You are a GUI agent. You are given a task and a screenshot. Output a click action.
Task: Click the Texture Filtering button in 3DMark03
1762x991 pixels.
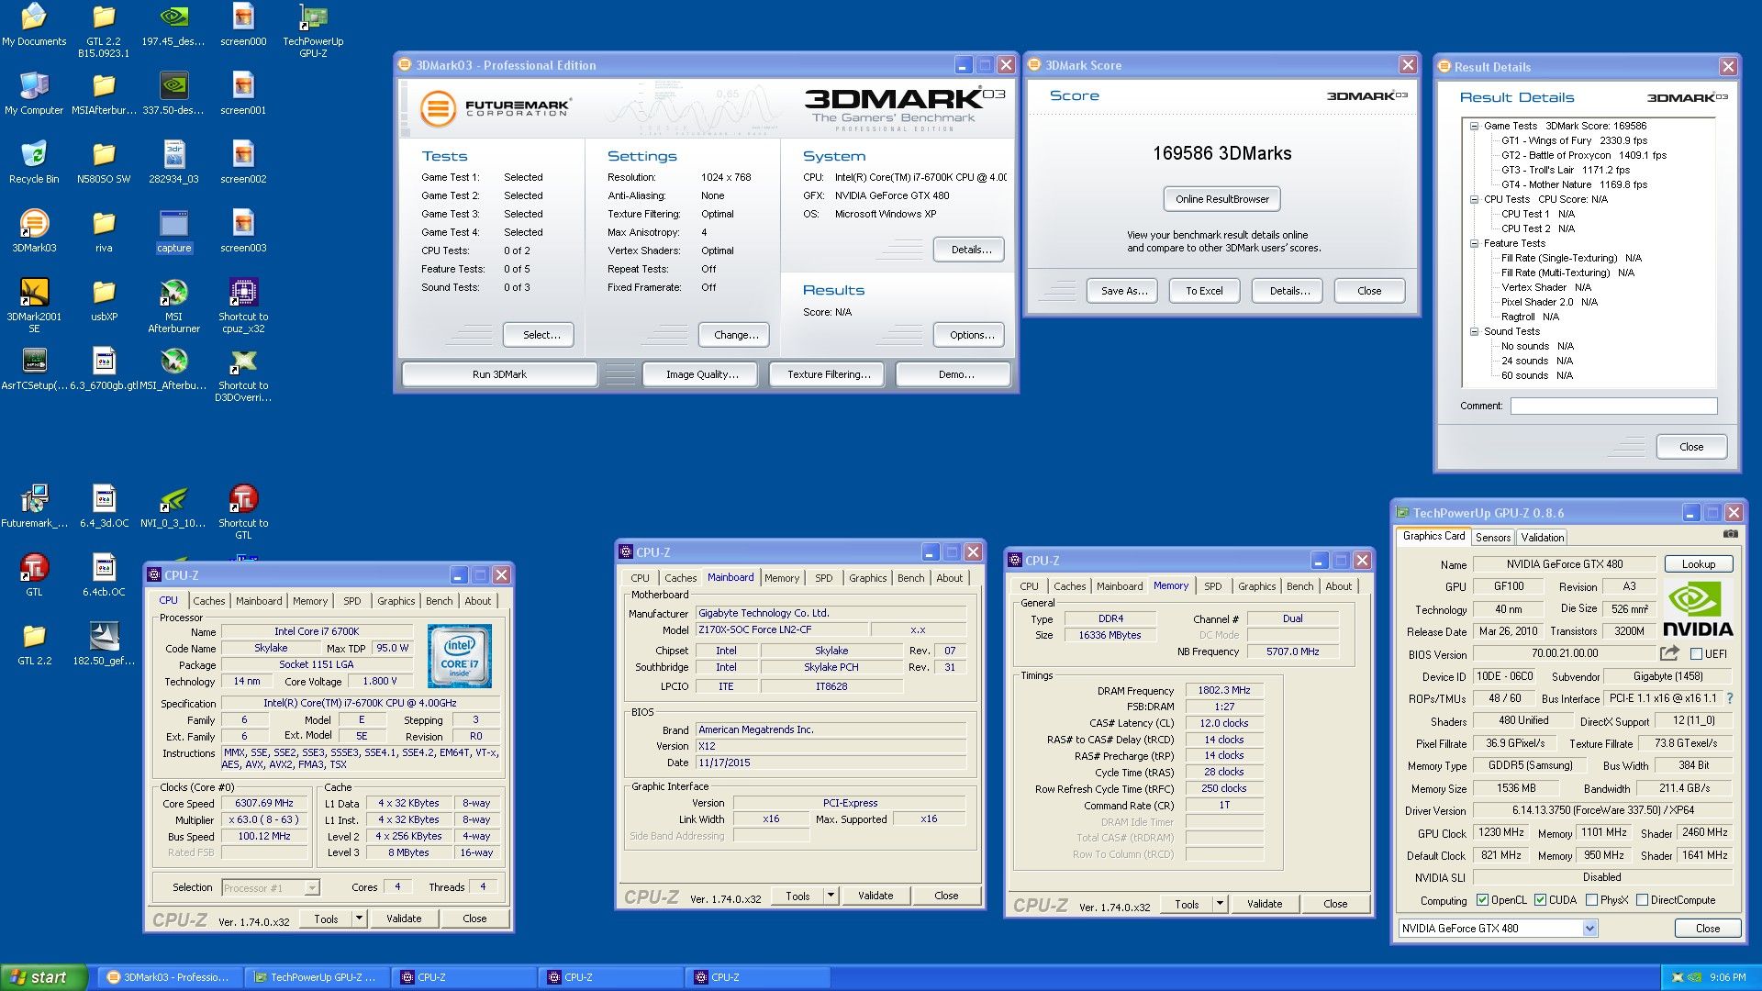(x=829, y=374)
